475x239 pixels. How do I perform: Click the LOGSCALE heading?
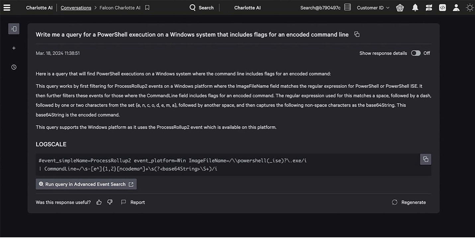(51, 144)
